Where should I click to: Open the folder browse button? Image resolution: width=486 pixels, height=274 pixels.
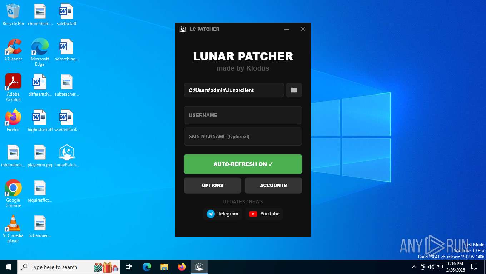(x=294, y=90)
